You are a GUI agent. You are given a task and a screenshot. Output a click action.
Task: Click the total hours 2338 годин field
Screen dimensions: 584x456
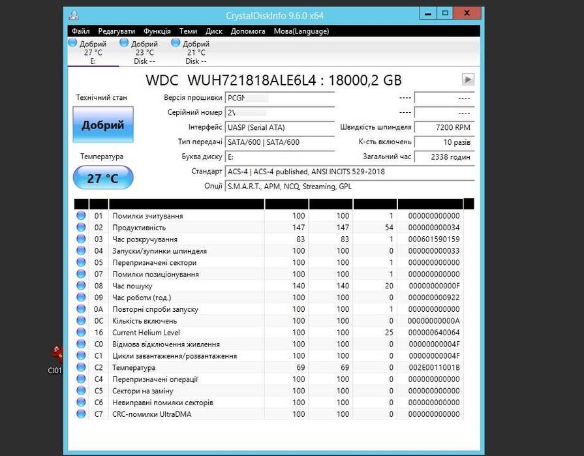[444, 157]
